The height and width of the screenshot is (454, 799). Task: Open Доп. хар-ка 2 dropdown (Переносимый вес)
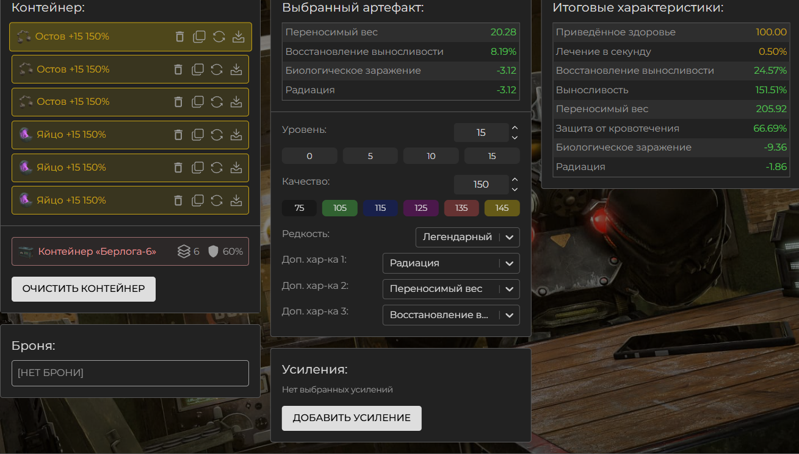451,289
